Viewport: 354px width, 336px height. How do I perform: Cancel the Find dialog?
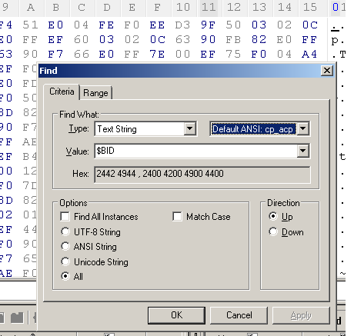239,315
